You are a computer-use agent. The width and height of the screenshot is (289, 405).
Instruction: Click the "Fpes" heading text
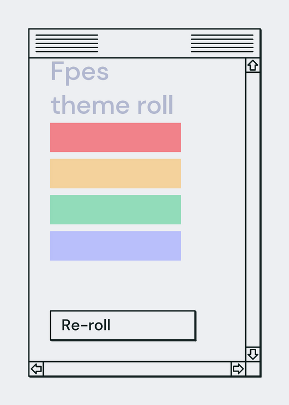79,72
